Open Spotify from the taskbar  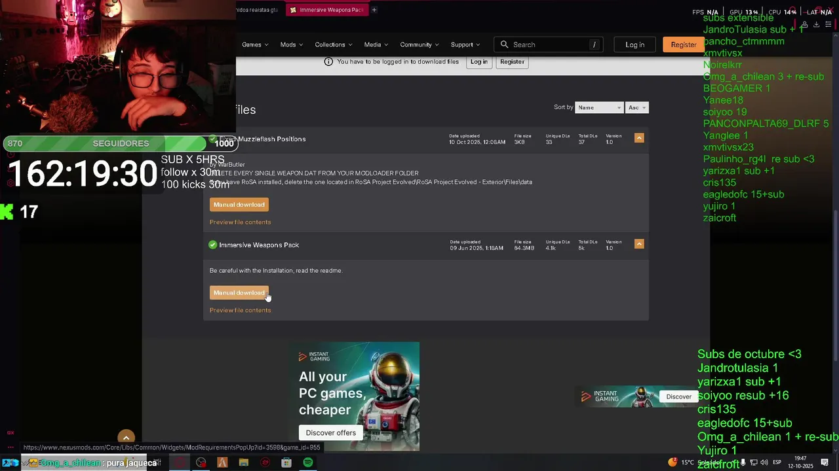click(307, 462)
